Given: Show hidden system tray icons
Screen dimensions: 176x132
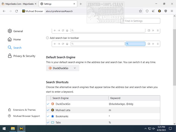Looking at the screenshot, I should pyautogui.click(x=145, y=128).
